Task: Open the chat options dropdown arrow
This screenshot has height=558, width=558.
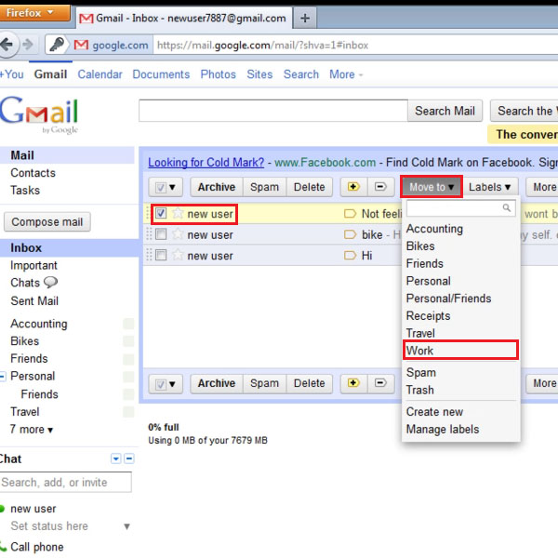Action: 116,458
